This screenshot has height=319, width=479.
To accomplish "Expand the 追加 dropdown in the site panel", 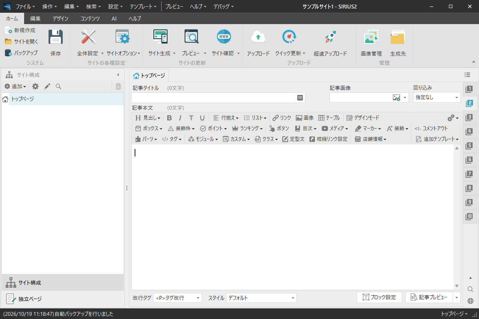I will [15, 86].
